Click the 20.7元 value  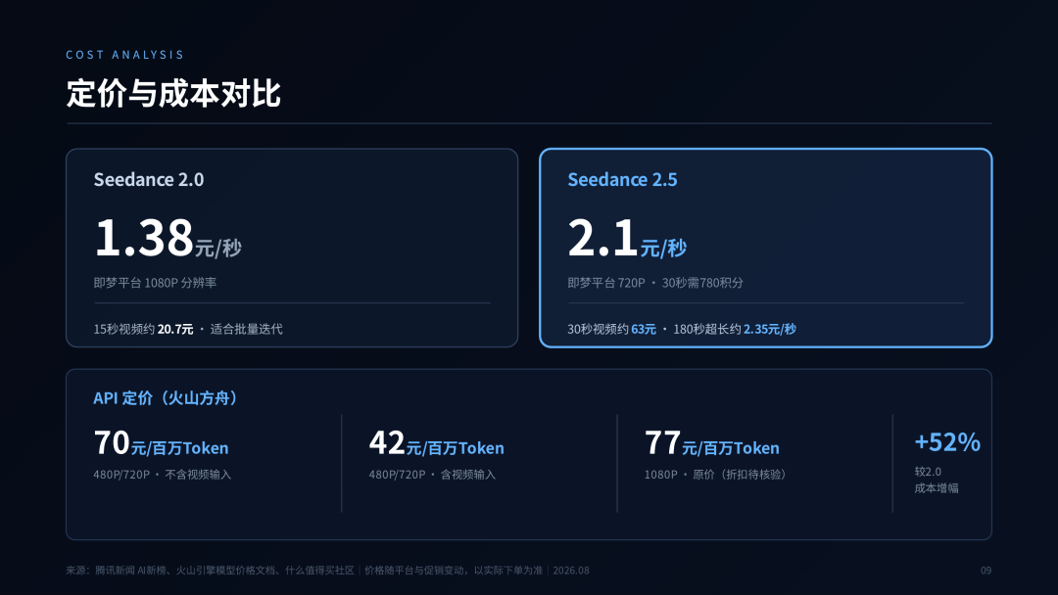tap(175, 329)
